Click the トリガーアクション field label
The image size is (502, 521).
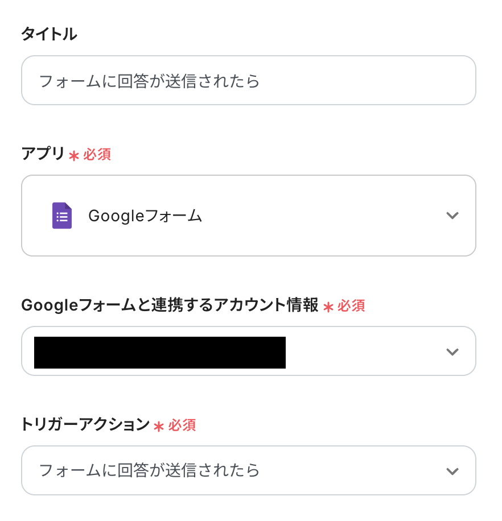[85, 425]
